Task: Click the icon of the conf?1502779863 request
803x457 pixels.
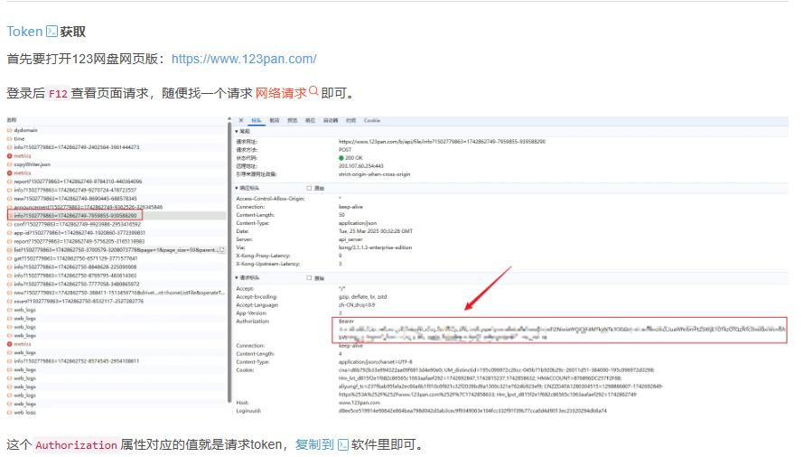Action: click(x=9, y=224)
